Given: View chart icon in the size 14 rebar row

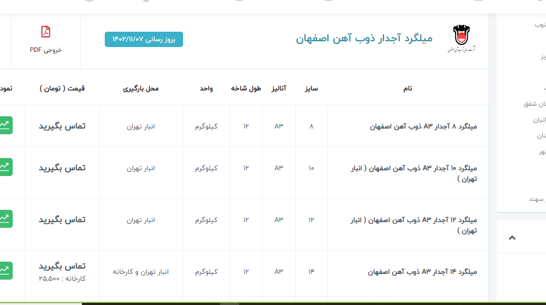Looking at the screenshot, I should tap(6, 270).
